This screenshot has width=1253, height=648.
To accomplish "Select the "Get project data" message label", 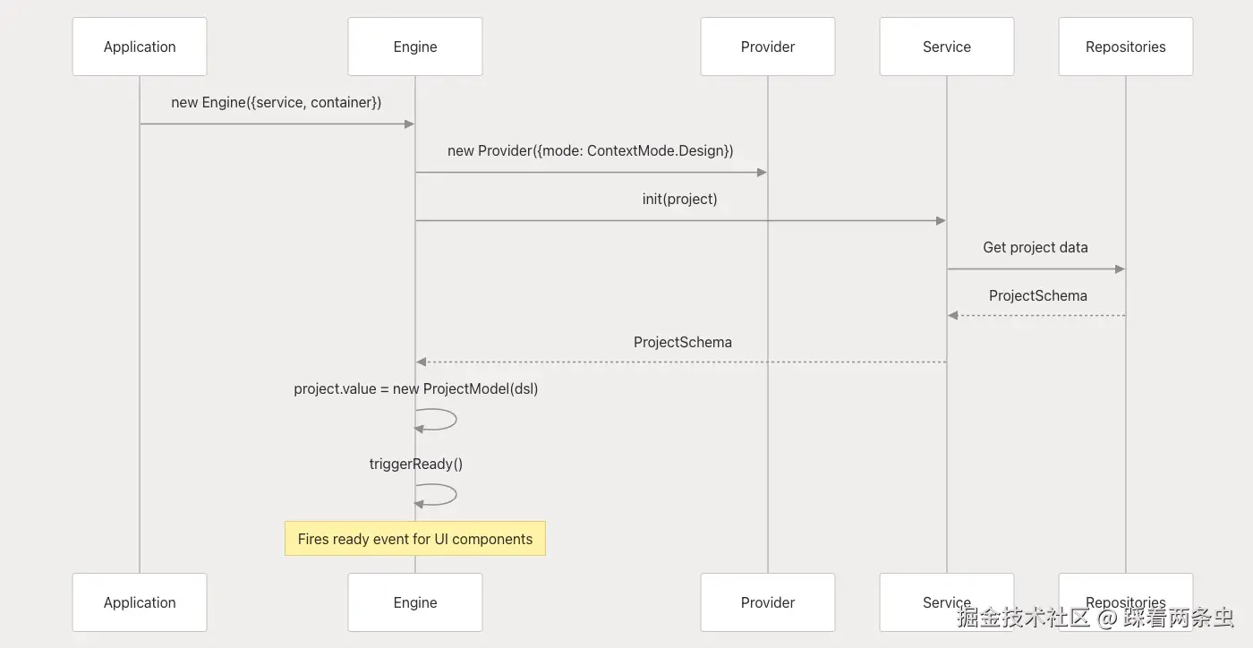I will (x=1036, y=247).
